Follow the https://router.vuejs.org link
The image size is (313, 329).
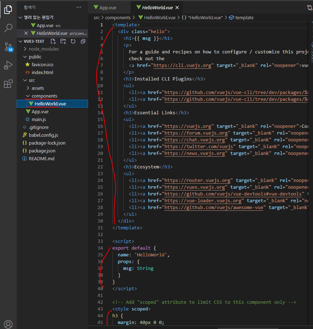pos(197,181)
